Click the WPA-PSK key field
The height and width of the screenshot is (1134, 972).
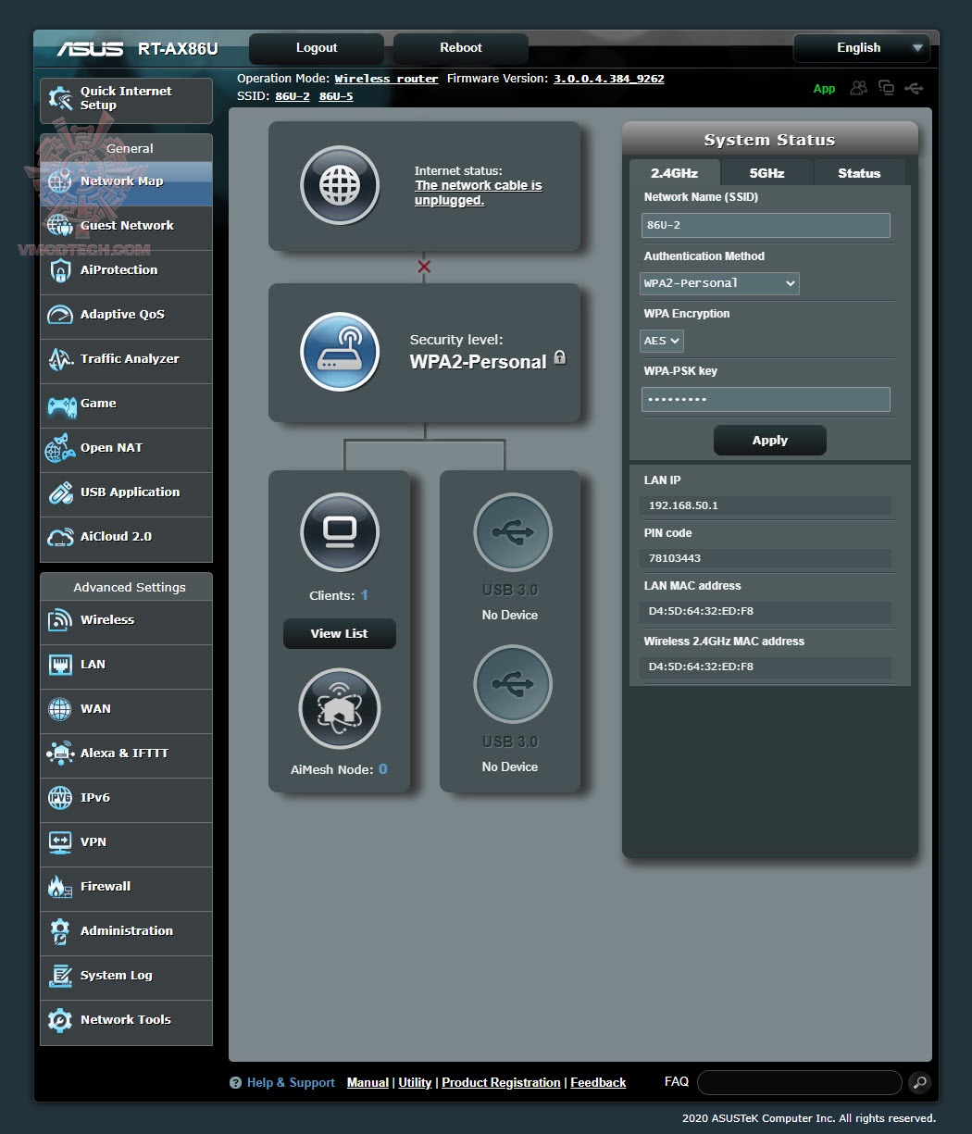(x=766, y=399)
